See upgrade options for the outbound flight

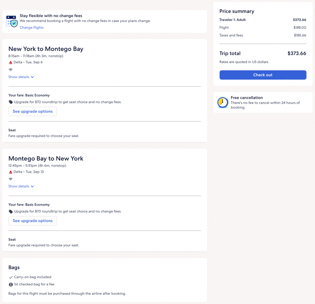33,111
